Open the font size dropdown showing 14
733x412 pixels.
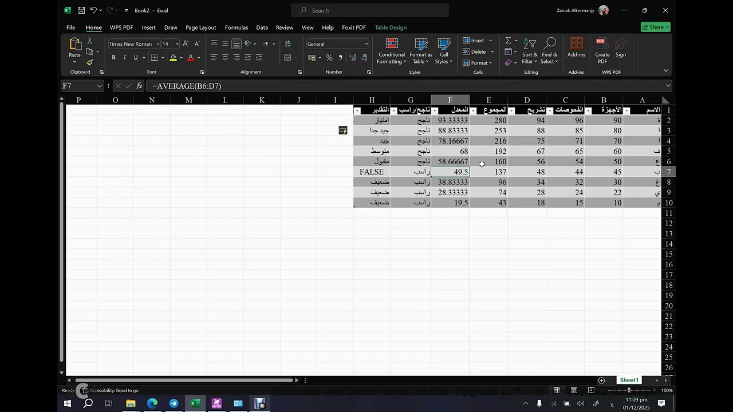coord(177,44)
